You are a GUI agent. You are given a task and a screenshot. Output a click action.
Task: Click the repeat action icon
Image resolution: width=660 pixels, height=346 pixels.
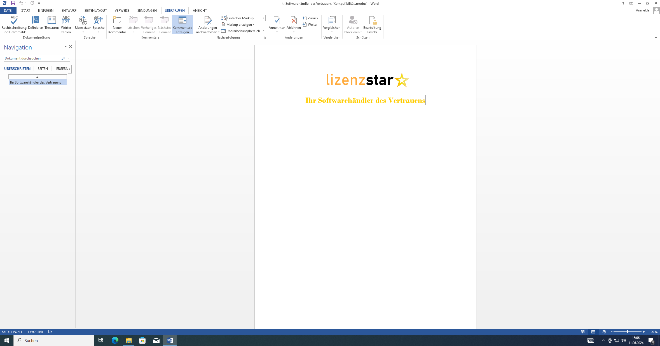coord(32,3)
